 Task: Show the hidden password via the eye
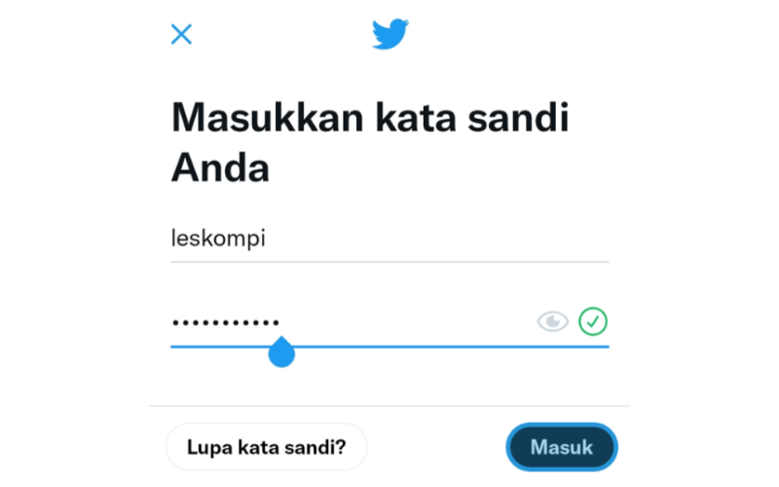[552, 321]
